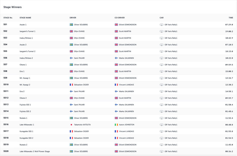
Task: Click the Toyota logo in the SS1 row
Action: pos(162,25)
